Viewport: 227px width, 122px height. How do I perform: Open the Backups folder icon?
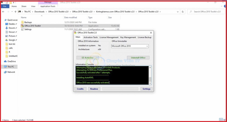[x=22, y=22]
